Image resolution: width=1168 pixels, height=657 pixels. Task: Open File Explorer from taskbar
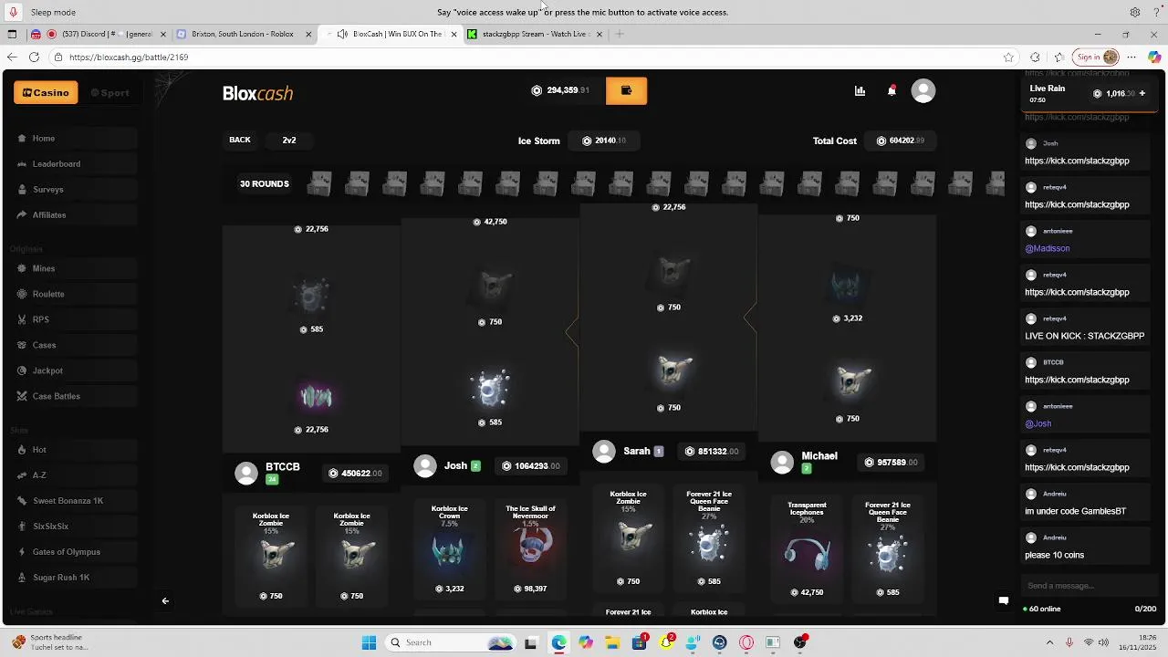pos(612,642)
